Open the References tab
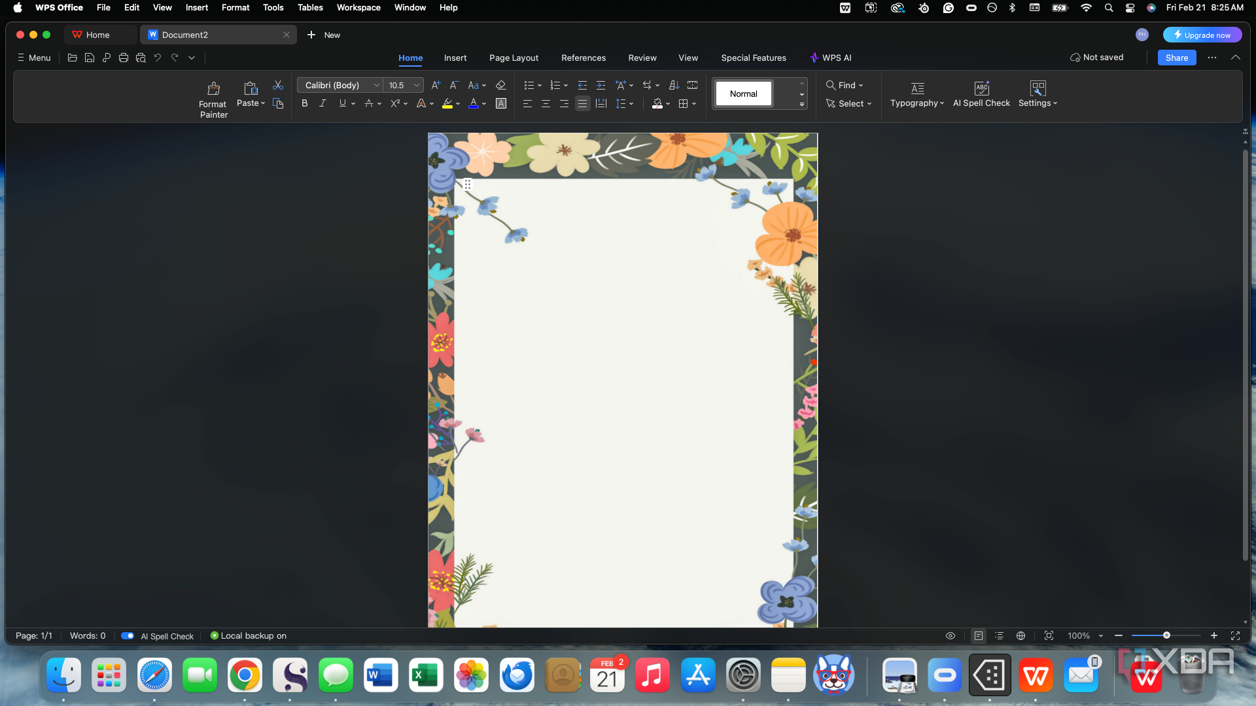Screen dimensions: 1256x706 click(x=584, y=58)
